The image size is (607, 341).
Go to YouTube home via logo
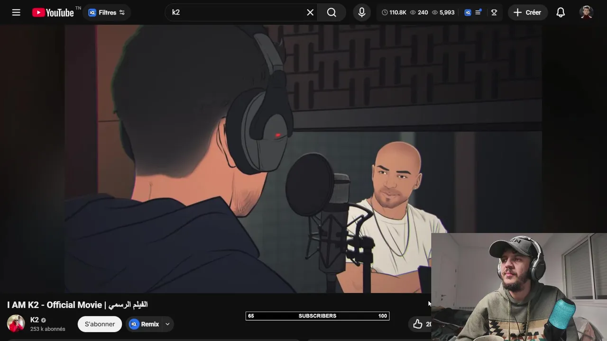[53, 12]
